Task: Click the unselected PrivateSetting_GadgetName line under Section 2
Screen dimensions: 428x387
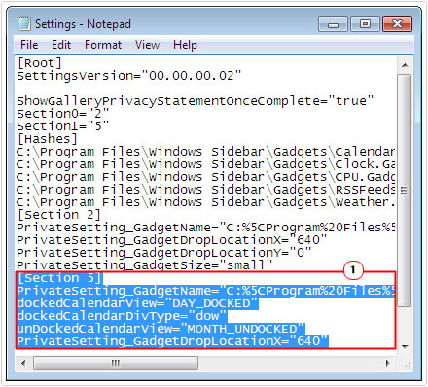Action: pos(206,228)
